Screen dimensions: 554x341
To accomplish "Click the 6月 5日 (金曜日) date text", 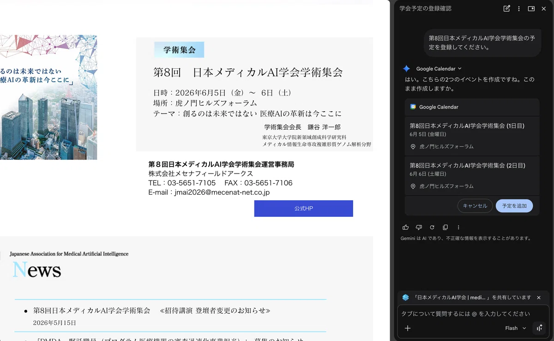I will click(428, 135).
